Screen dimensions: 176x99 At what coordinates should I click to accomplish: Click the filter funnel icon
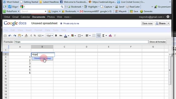115,36
